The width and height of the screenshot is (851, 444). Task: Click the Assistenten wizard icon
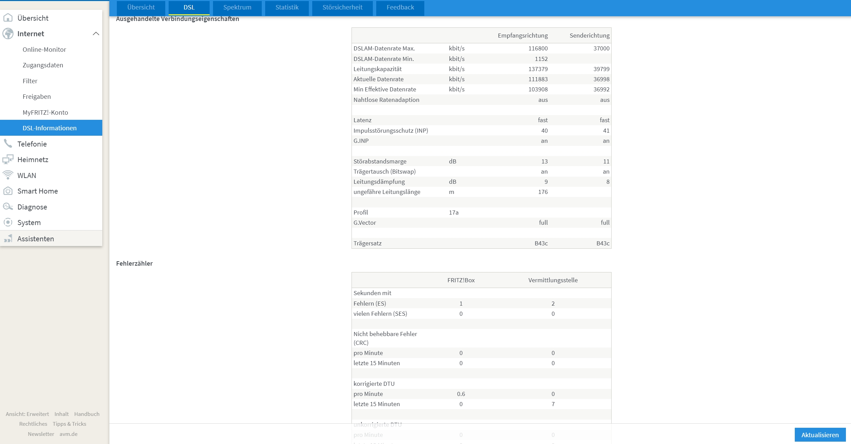click(x=8, y=239)
